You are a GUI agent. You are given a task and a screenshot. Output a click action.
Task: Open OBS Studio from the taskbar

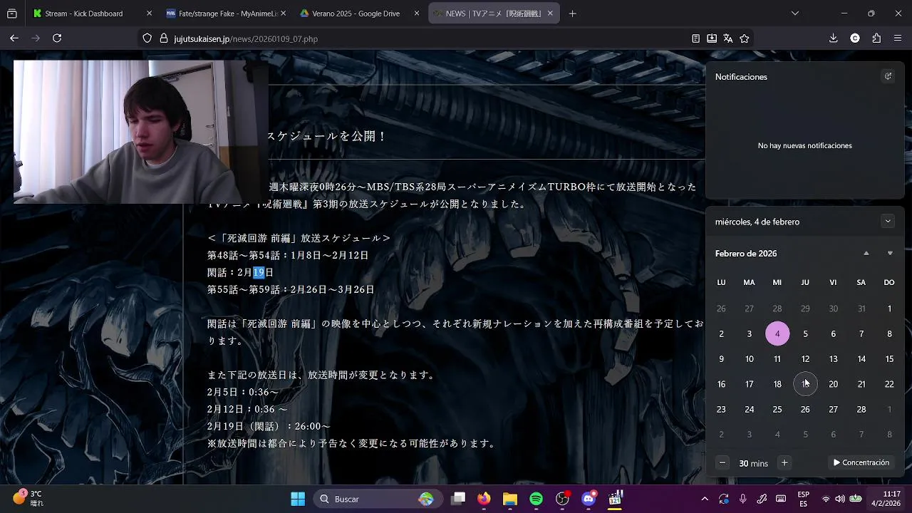(x=563, y=499)
